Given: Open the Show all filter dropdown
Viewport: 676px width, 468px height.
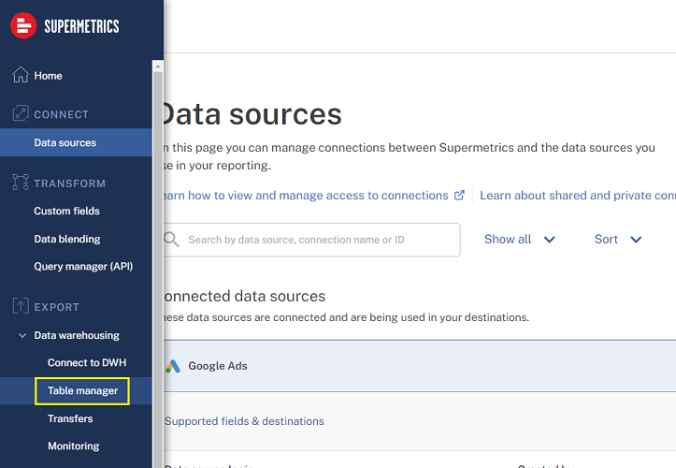Looking at the screenshot, I should tap(519, 240).
